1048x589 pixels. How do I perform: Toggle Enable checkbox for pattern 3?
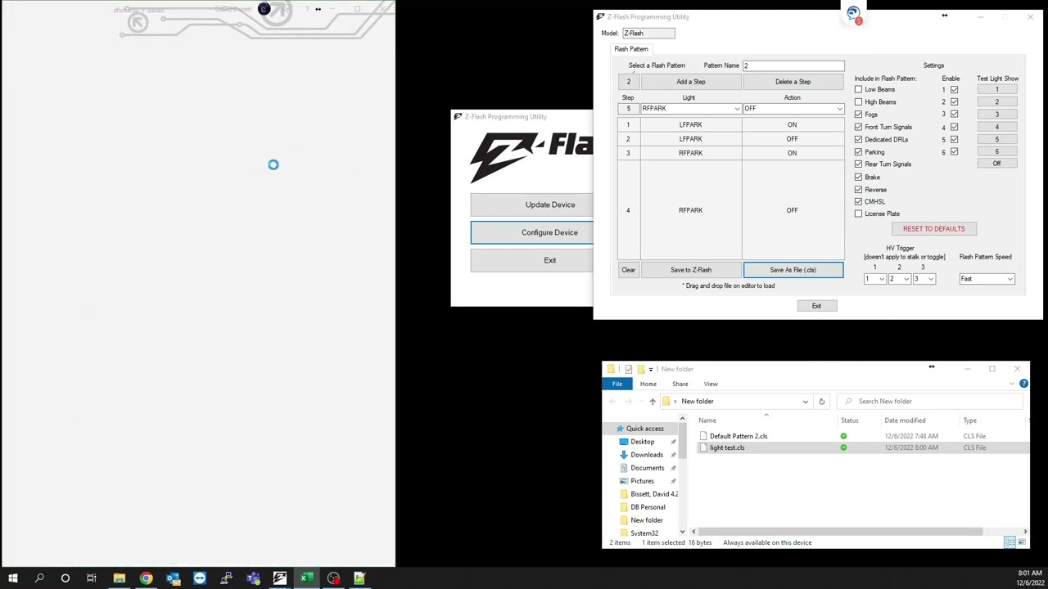954,115
